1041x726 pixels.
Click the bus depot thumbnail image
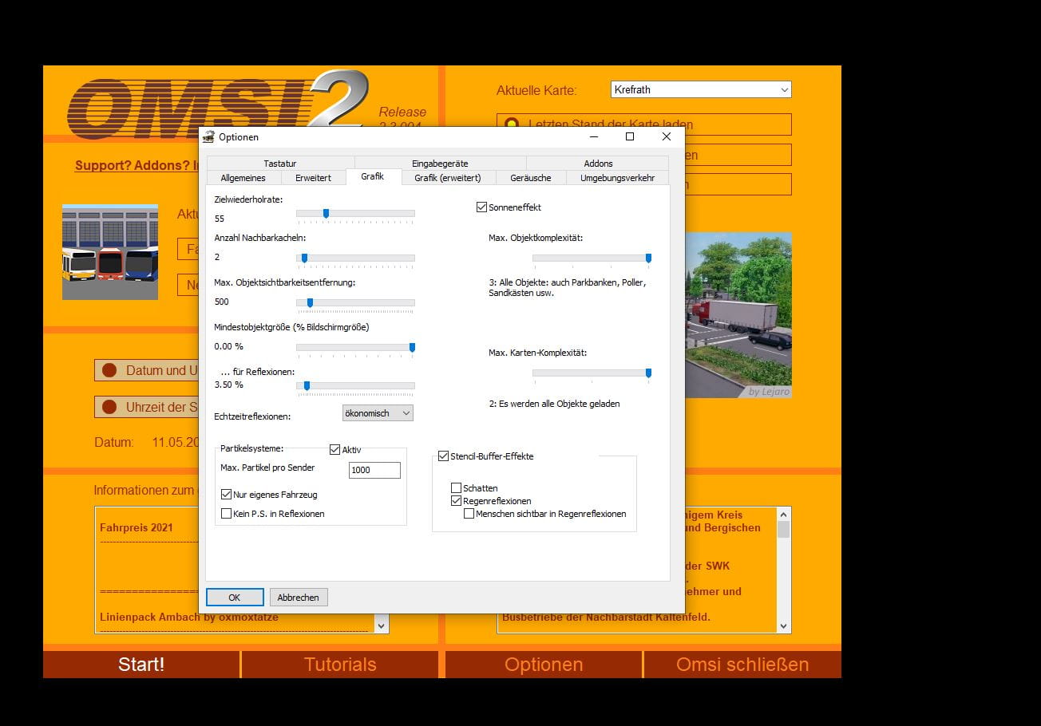(110, 252)
